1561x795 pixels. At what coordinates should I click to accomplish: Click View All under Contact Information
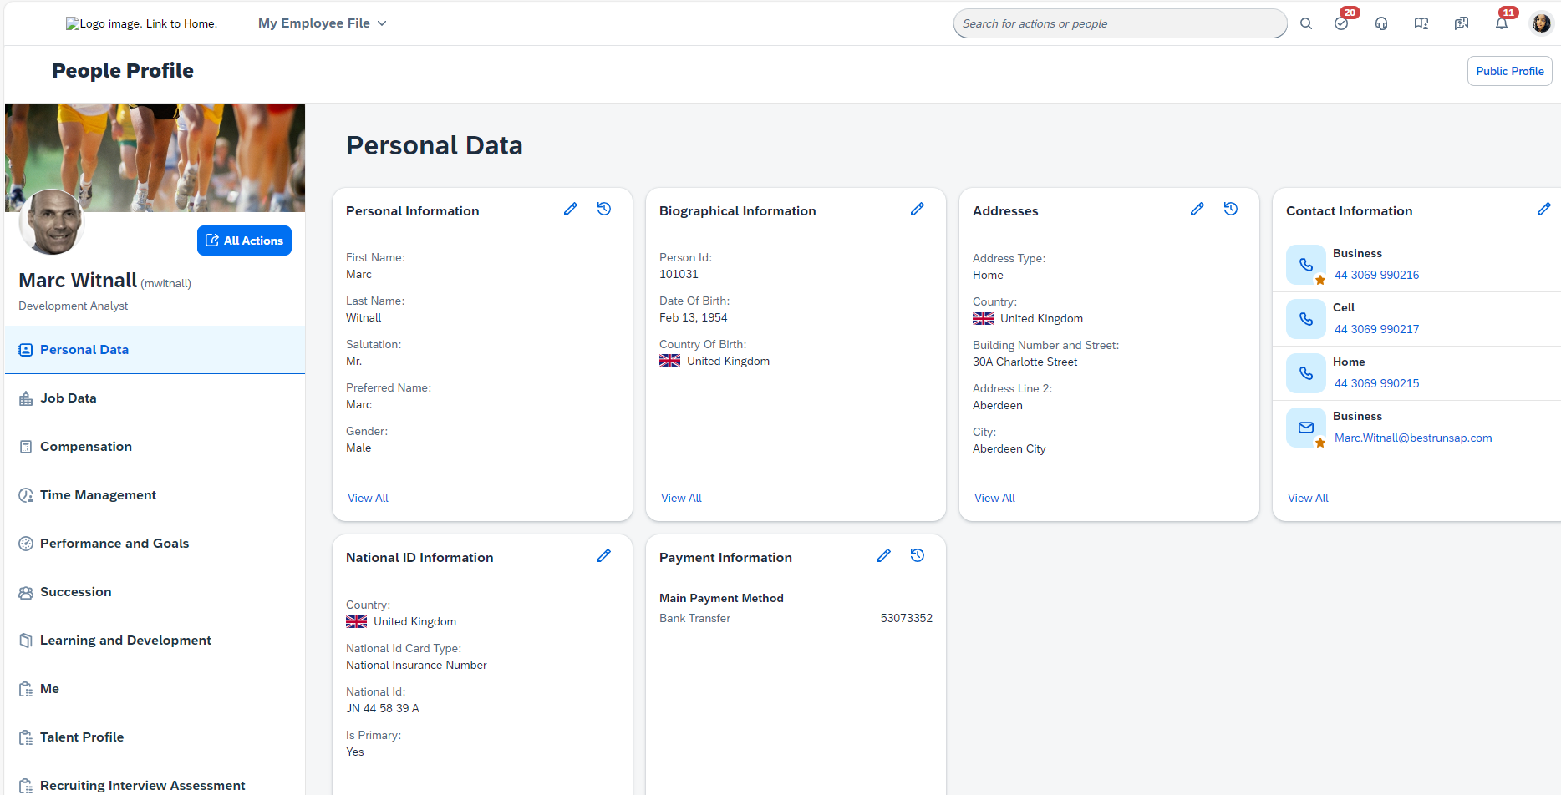[1308, 498]
